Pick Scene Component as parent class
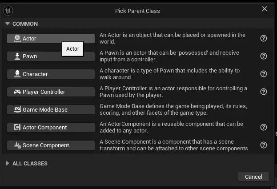The width and height of the screenshot is (277, 189). click(51, 145)
